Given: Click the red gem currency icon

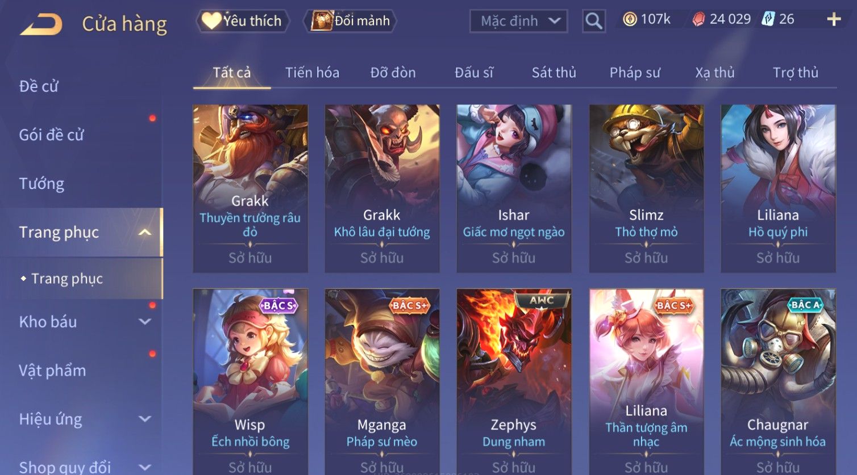Looking at the screenshot, I should tap(698, 20).
